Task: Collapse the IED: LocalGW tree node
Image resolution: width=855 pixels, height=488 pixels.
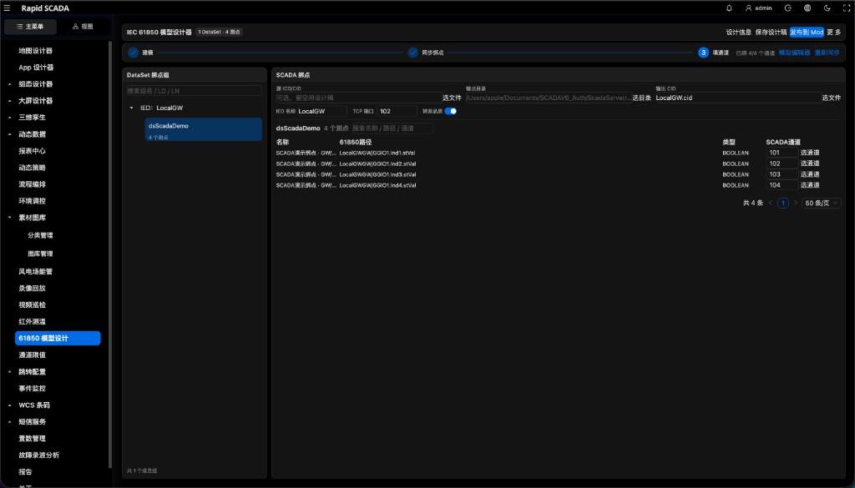Action: coord(131,108)
